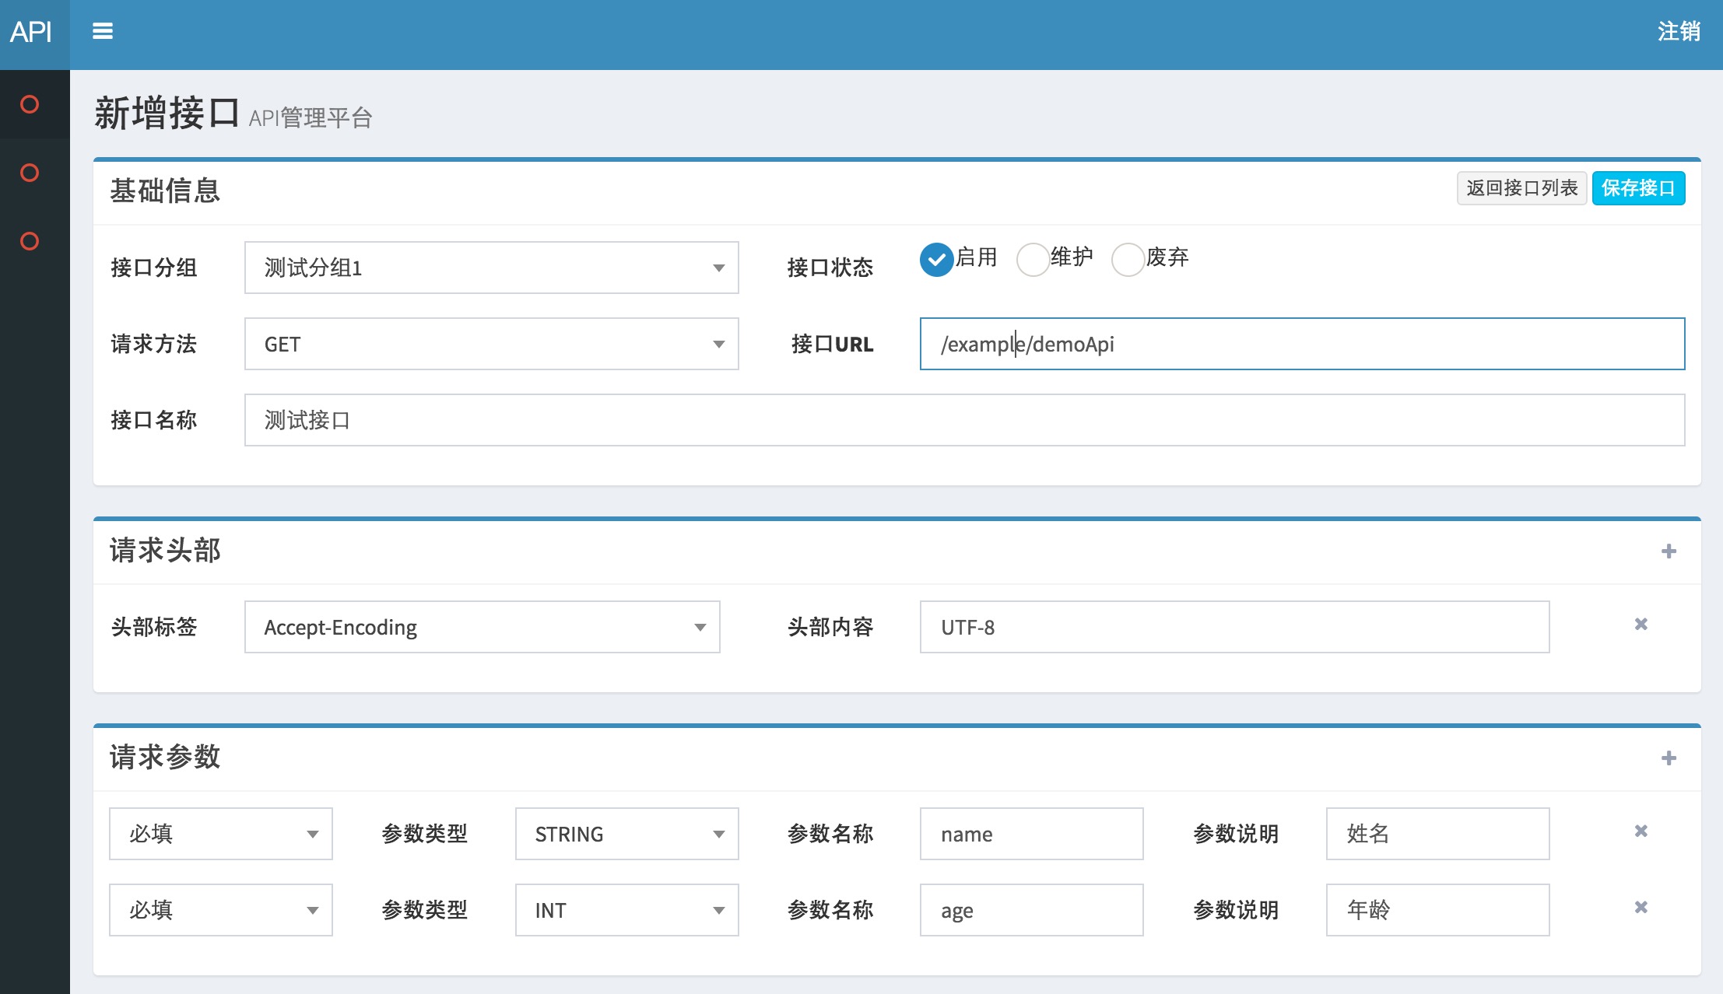1723x994 pixels.
Task: Open the 接口分组 dropdown showing 测试分组1
Action: pos(491,268)
